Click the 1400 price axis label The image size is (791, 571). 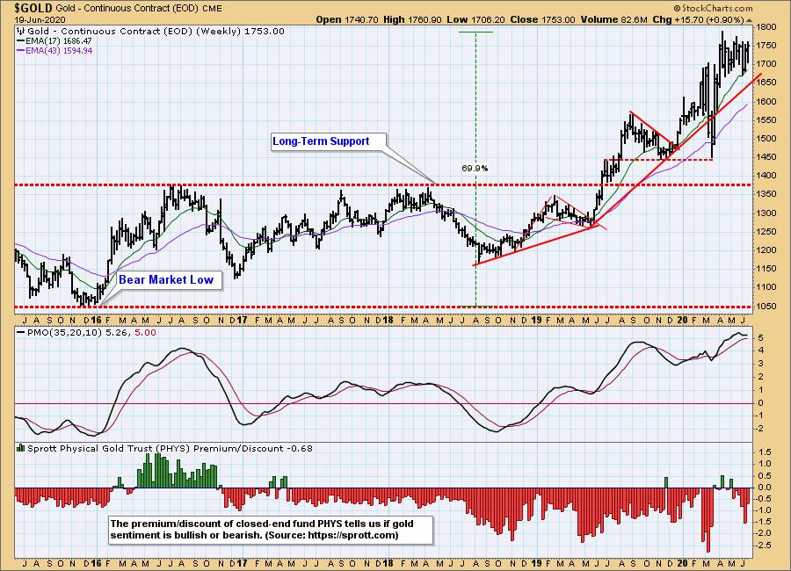[x=766, y=176]
